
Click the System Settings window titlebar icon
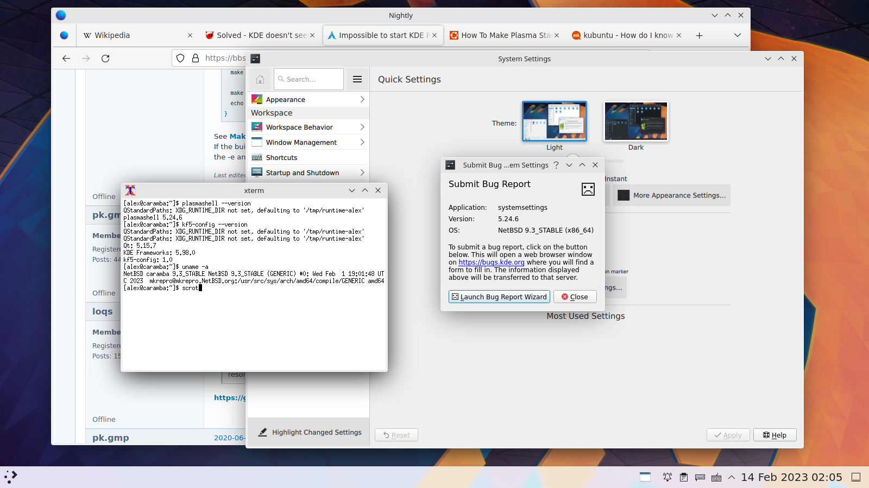(255, 59)
